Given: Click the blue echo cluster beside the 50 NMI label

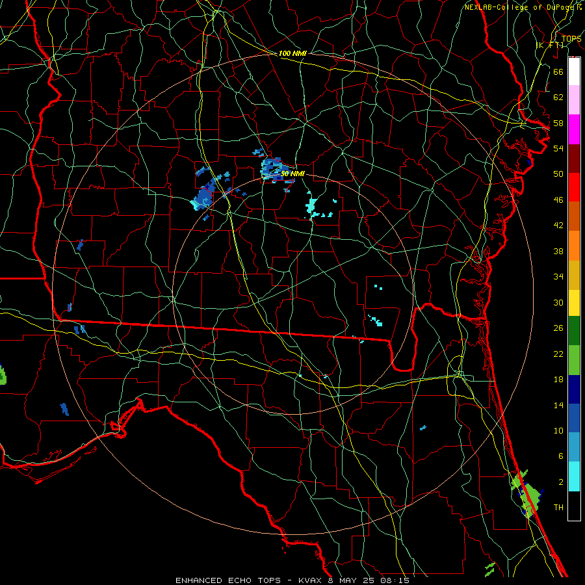Looking at the screenshot, I should [278, 170].
